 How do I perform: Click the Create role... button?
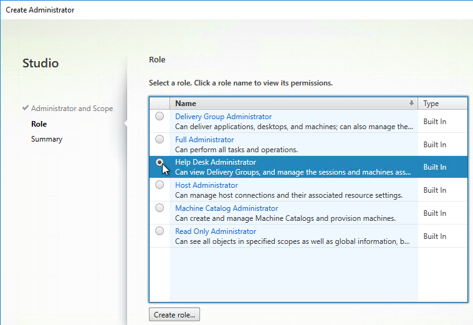coord(174,315)
